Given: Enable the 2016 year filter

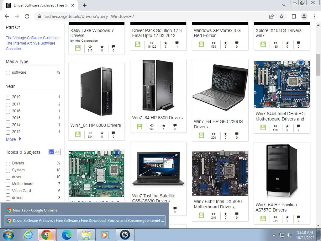Looking at the screenshot, I should (x=8, y=112).
